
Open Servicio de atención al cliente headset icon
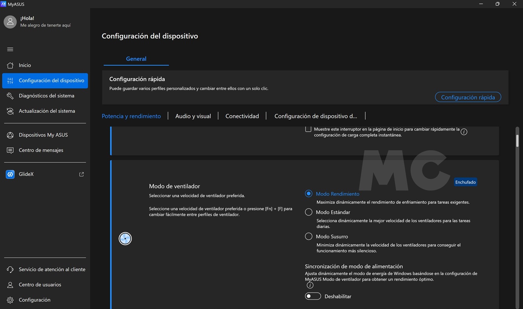(10, 270)
